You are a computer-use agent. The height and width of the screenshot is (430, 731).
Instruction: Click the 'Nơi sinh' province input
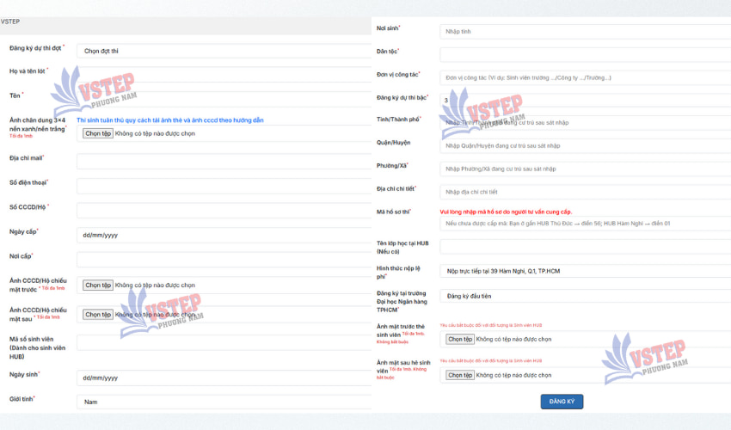pos(585,32)
